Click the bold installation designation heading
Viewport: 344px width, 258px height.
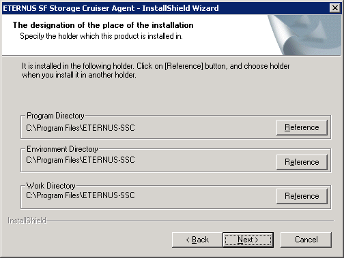(103, 25)
